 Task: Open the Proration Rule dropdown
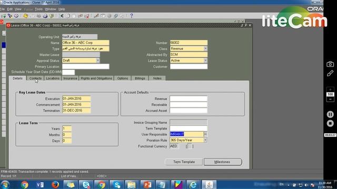pyautogui.click(x=205, y=140)
